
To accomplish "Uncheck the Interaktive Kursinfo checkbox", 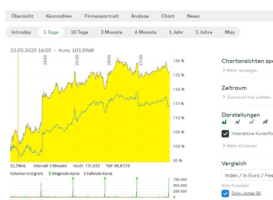I will pos(225,134).
